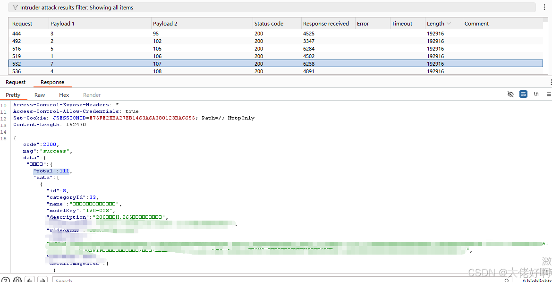Go to next search match arrow
Viewport: 552px width, 282px height.
[42, 280]
